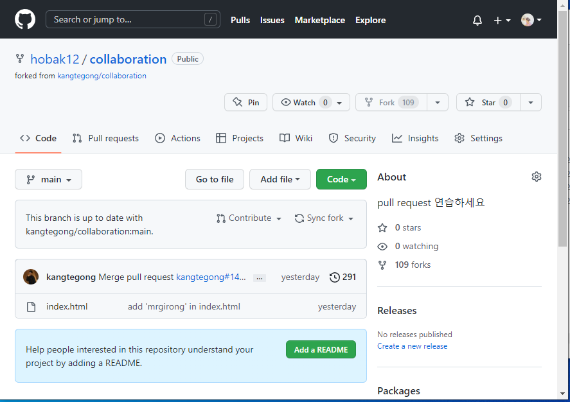
Task: Click Create a new release
Action: 412,346
